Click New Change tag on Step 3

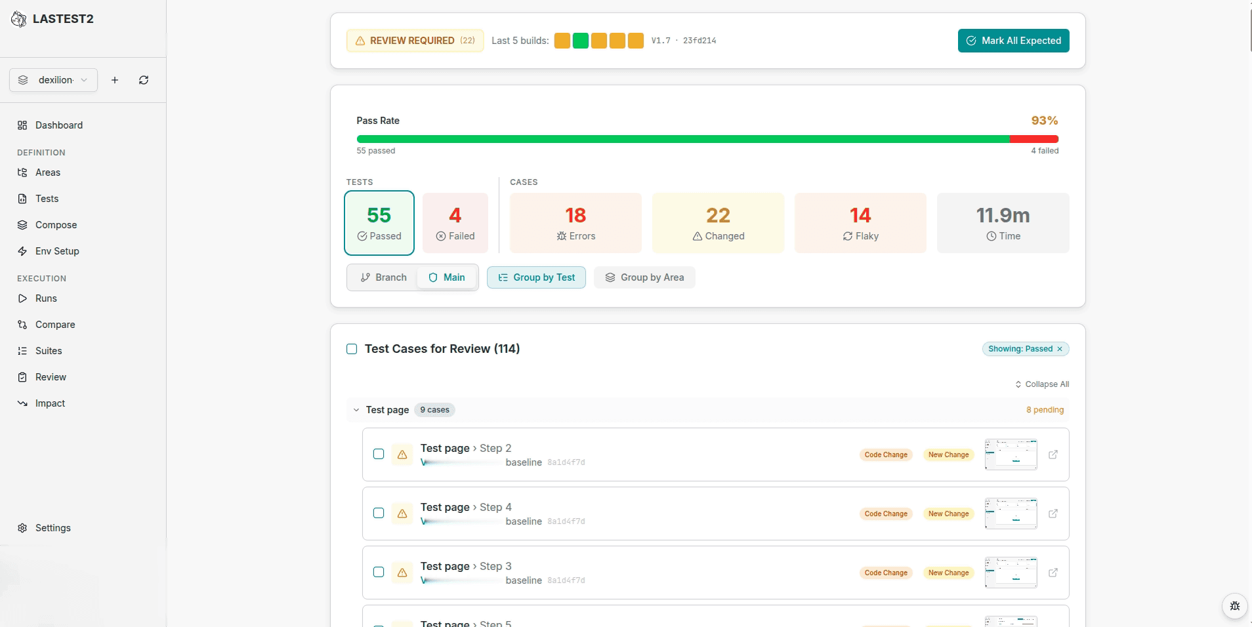[948, 573]
